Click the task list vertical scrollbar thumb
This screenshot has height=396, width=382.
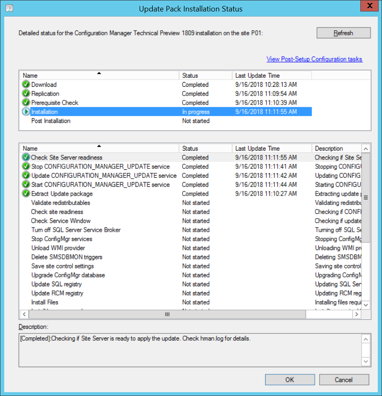point(366,197)
